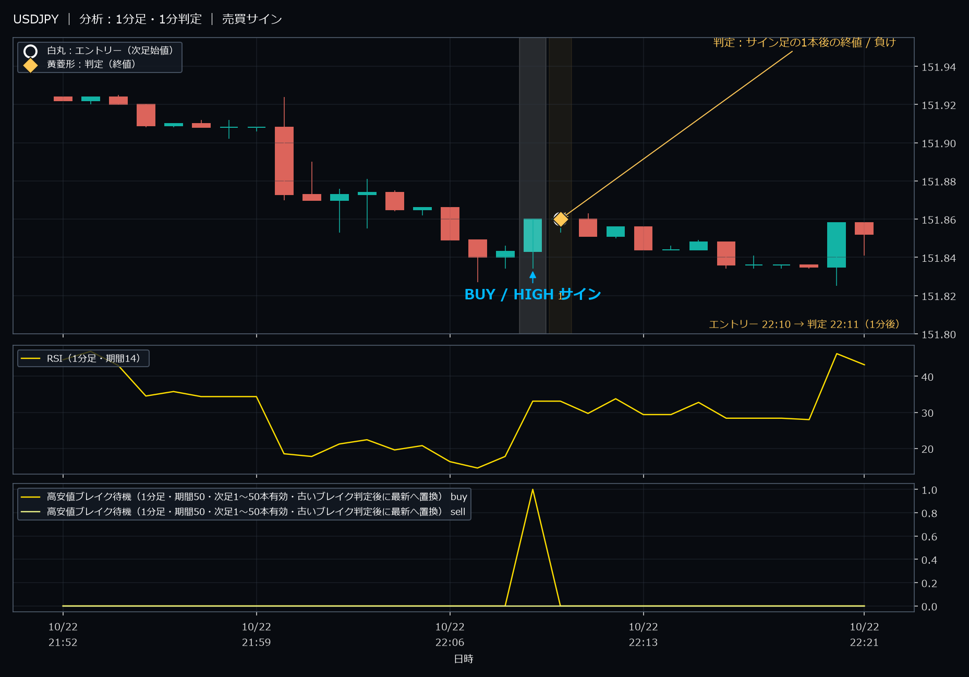Click the エントリー 22:10 → 判定 22:11 text
The height and width of the screenshot is (677, 969).
point(804,324)
